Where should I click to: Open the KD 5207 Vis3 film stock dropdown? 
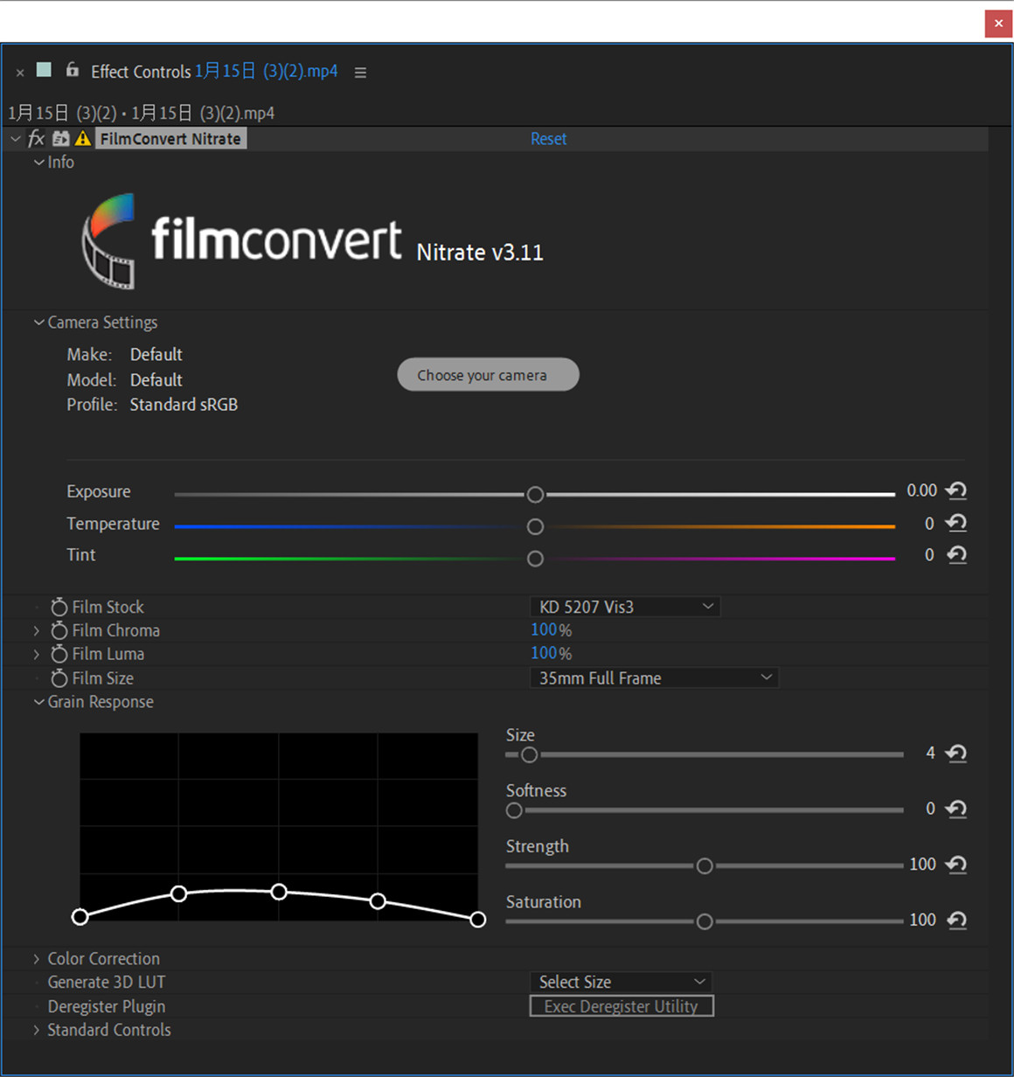point(624,606)
